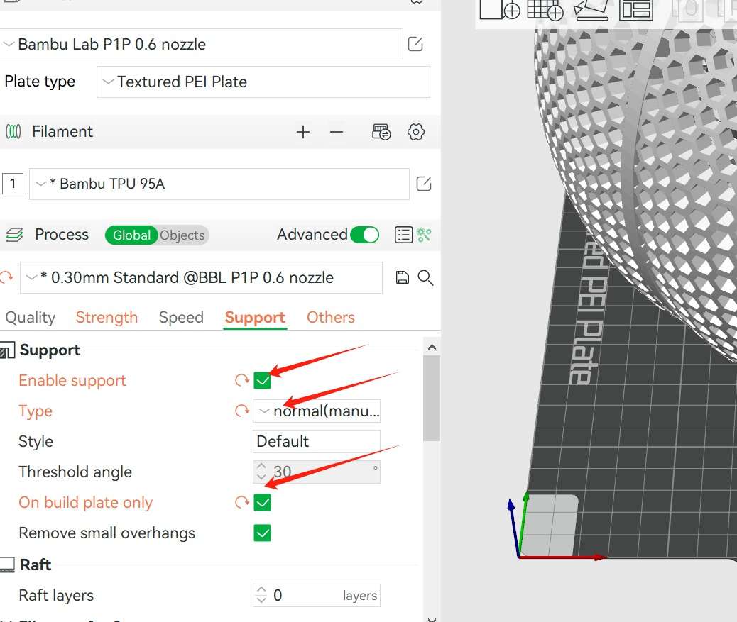Open filament settings gear icon

[416, 132]
